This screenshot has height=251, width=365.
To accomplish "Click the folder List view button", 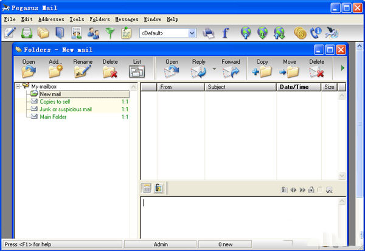I will (137, 68).
